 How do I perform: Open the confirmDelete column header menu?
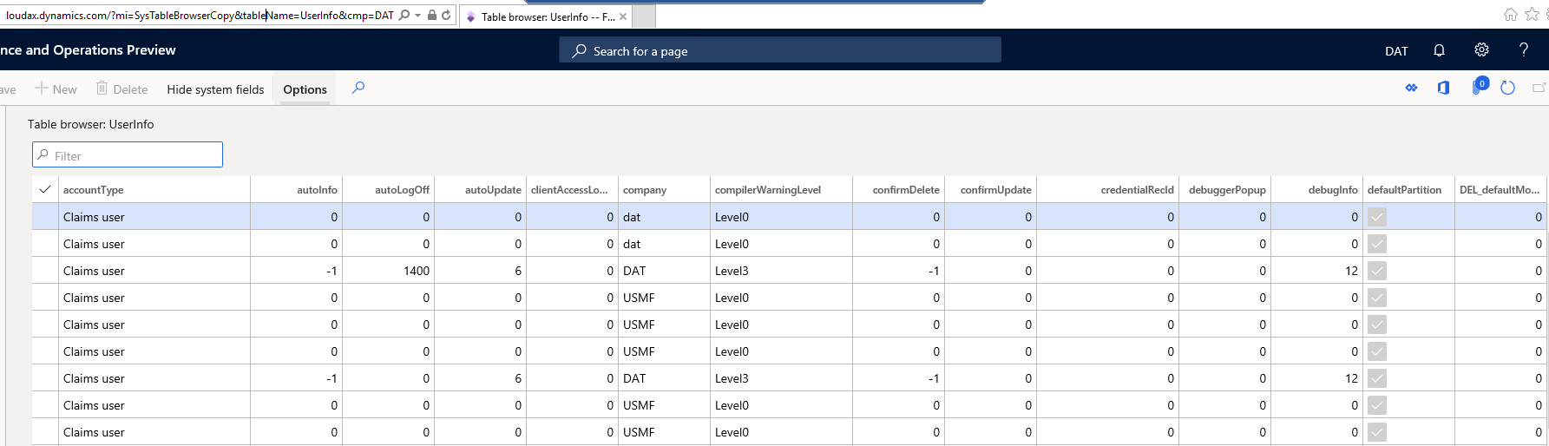[899, 190]
